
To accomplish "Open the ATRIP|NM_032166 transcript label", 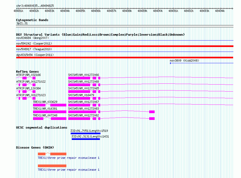I will point(28,75).
